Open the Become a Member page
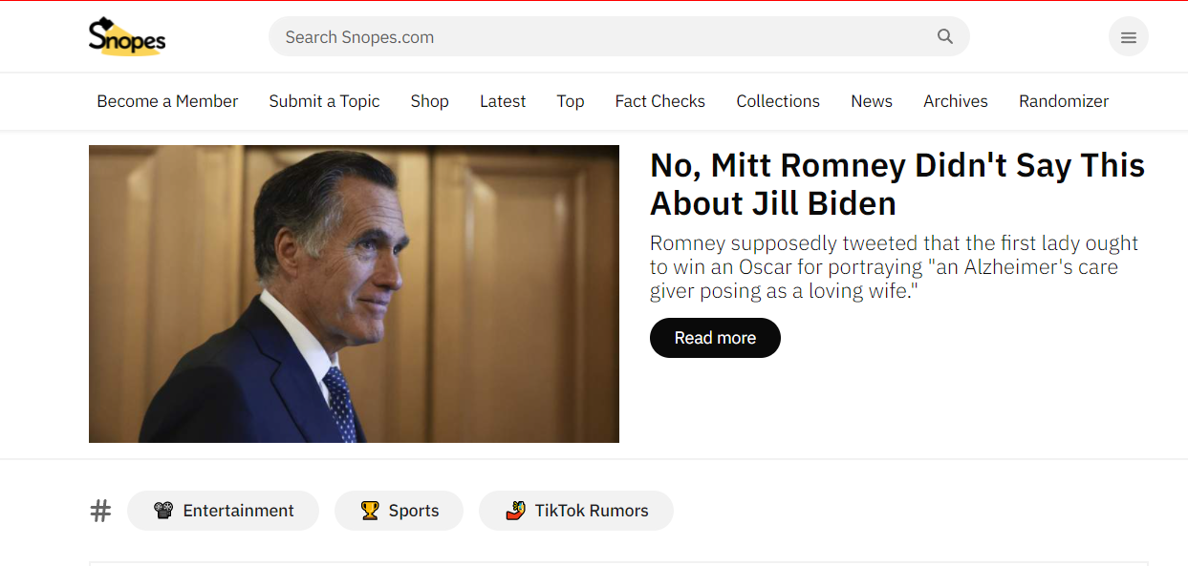 (167, 101)
